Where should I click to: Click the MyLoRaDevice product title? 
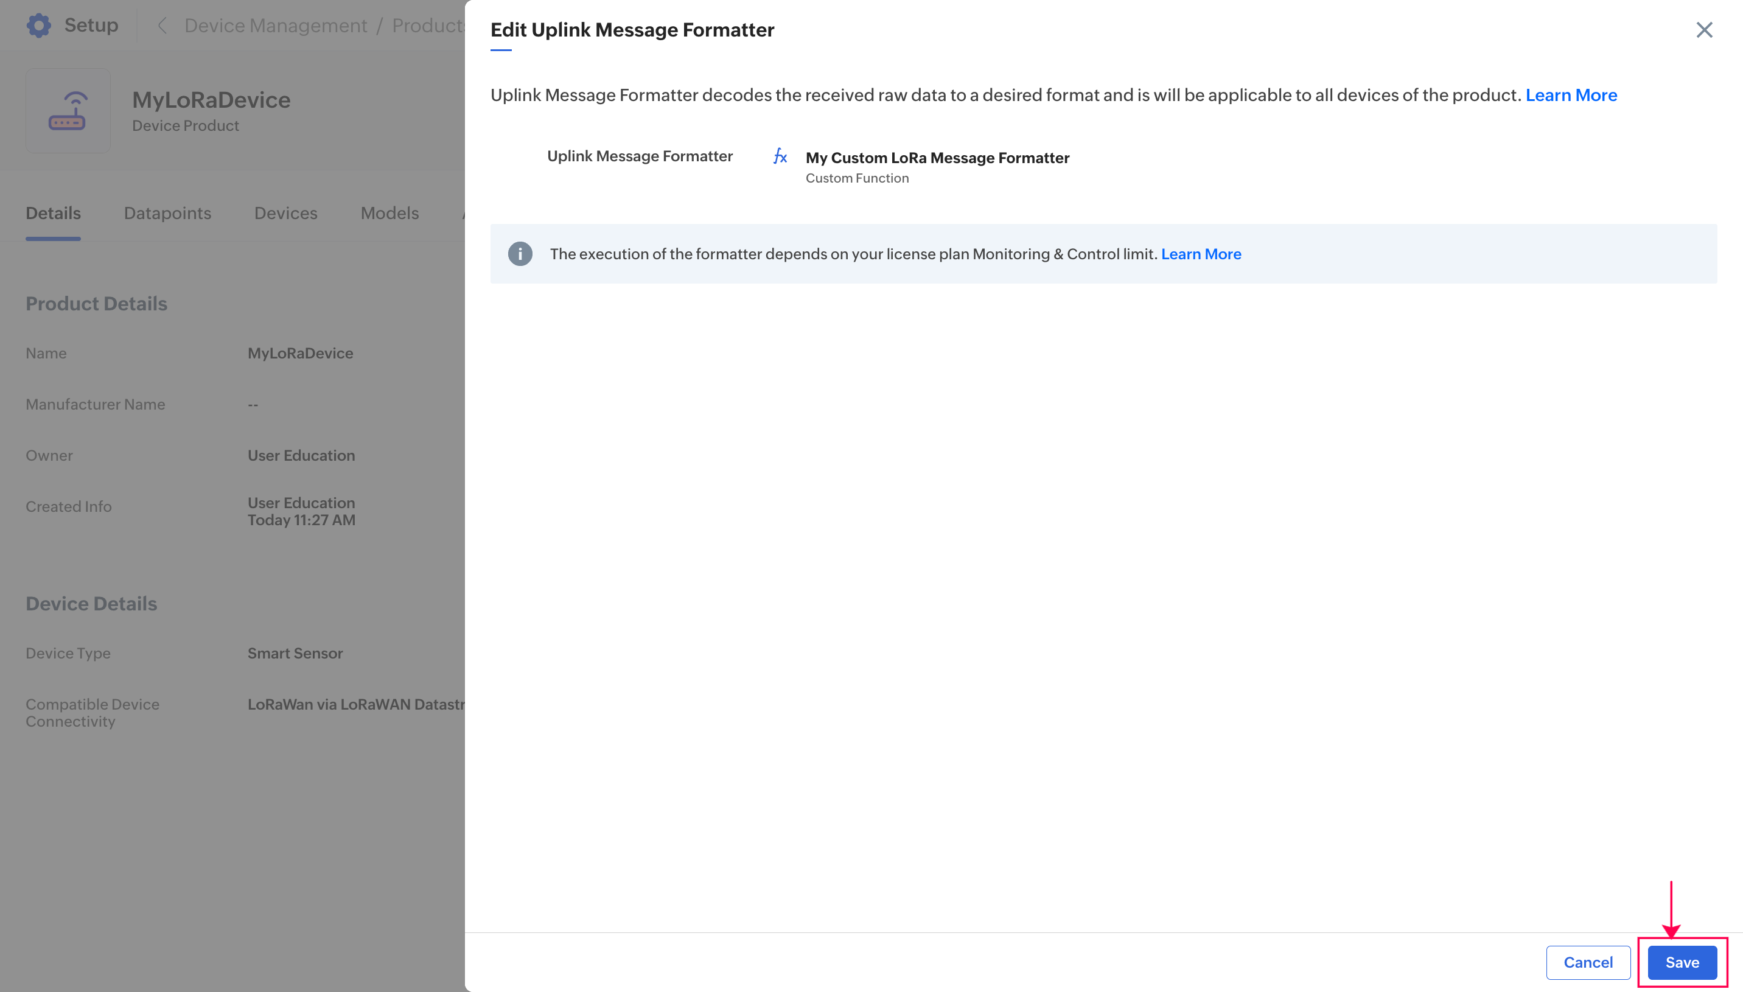(x=211, y=100)
